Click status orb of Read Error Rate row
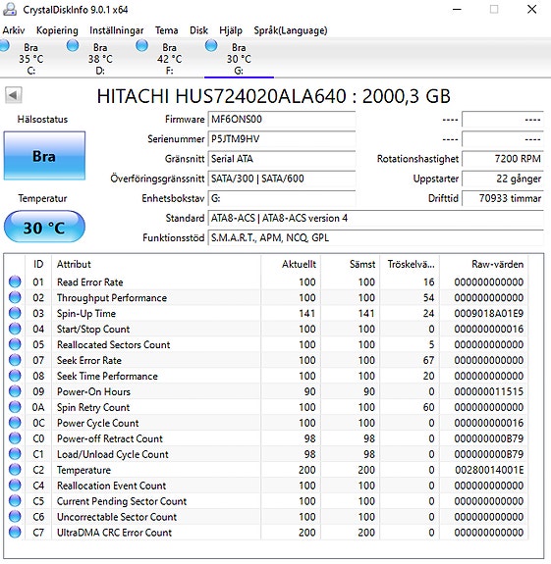 15,282
